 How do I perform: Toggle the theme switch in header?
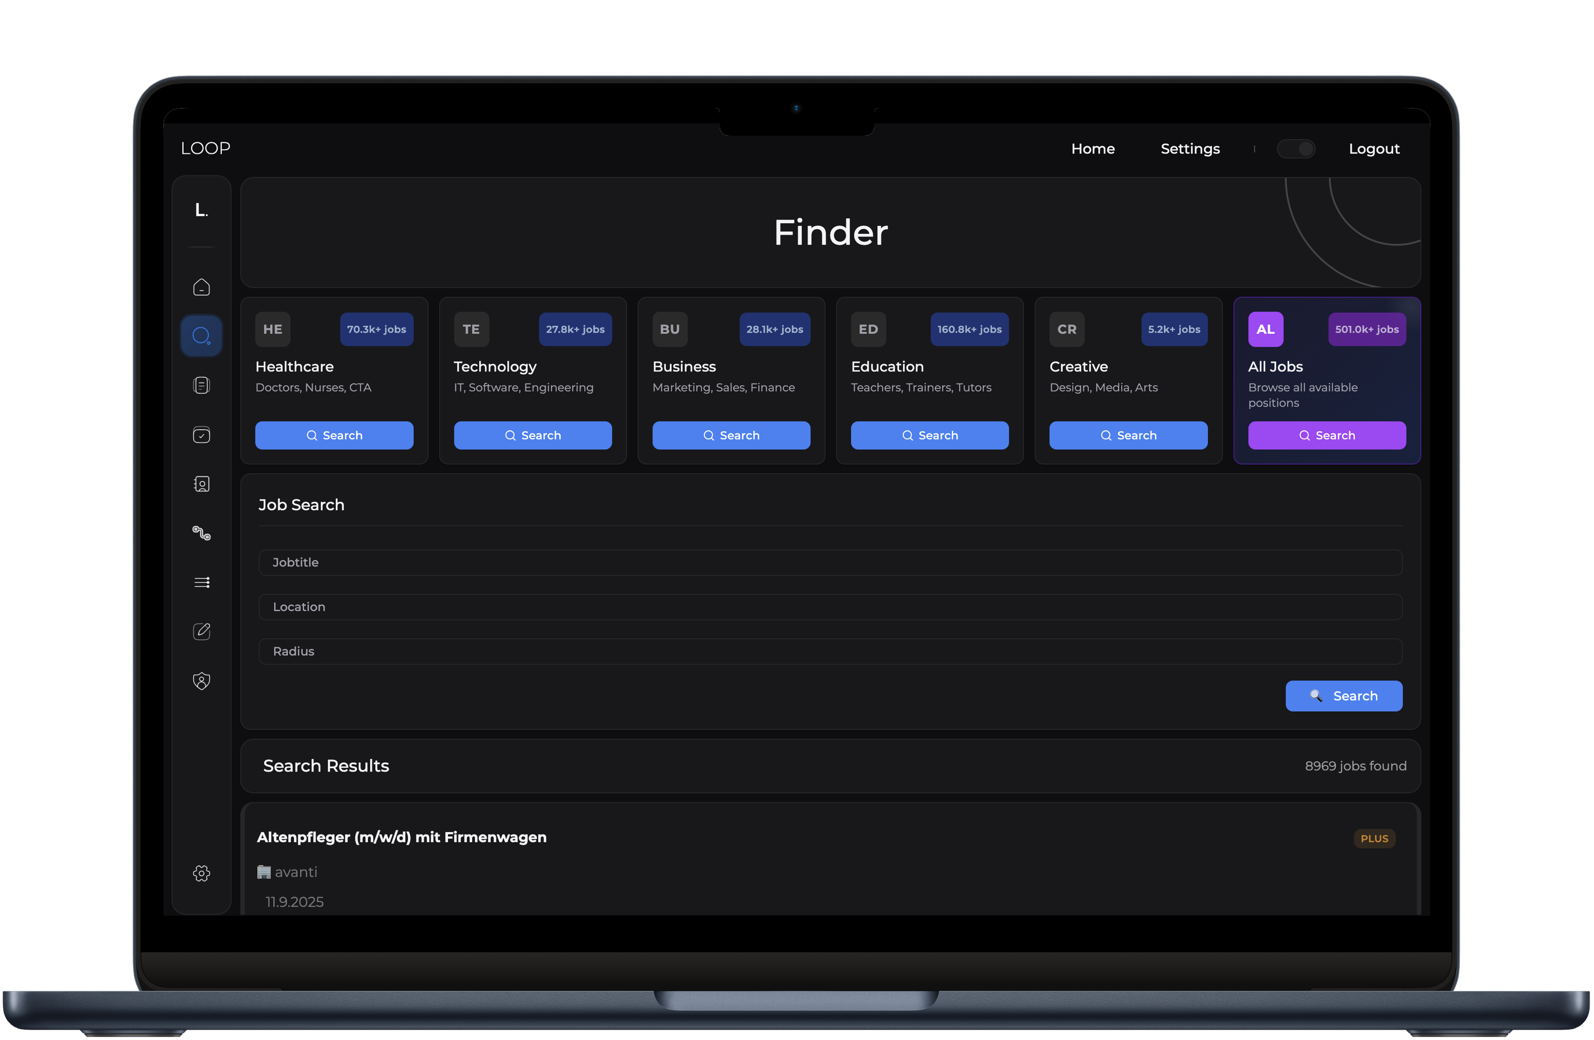[1295, 149]
